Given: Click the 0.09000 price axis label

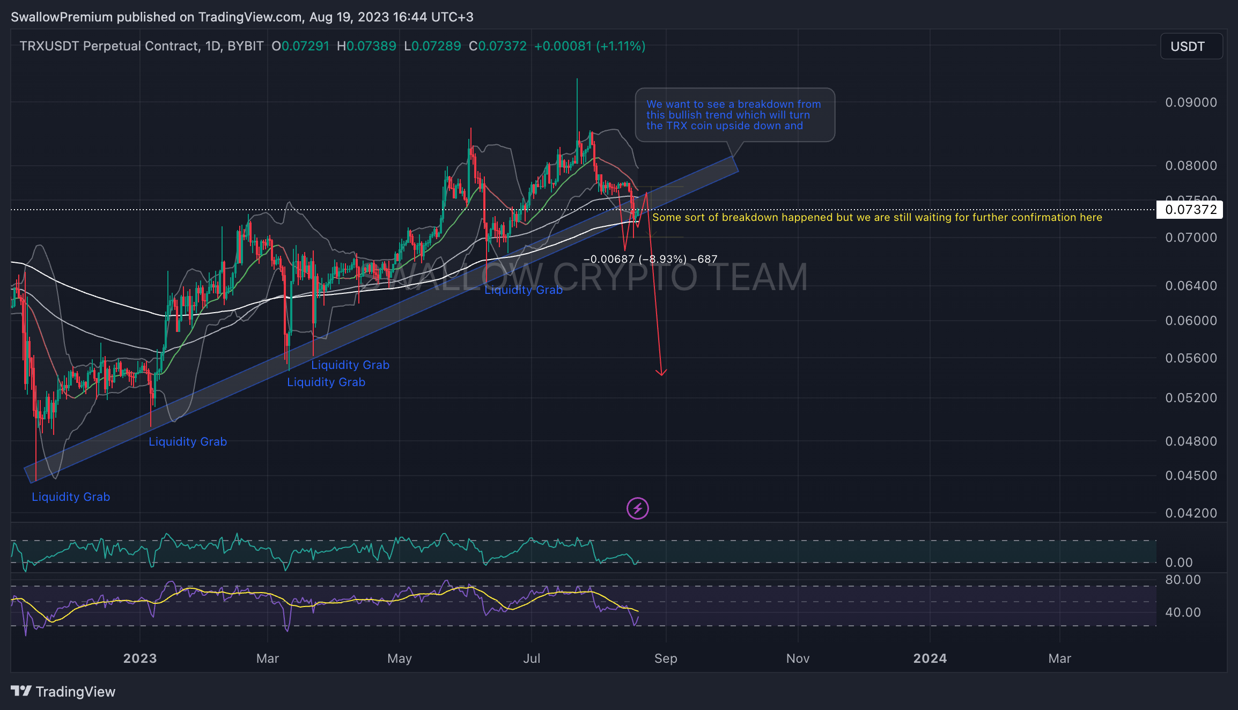Looking at the screenshot, I should pyautogui.click(x=1191, y=102).
